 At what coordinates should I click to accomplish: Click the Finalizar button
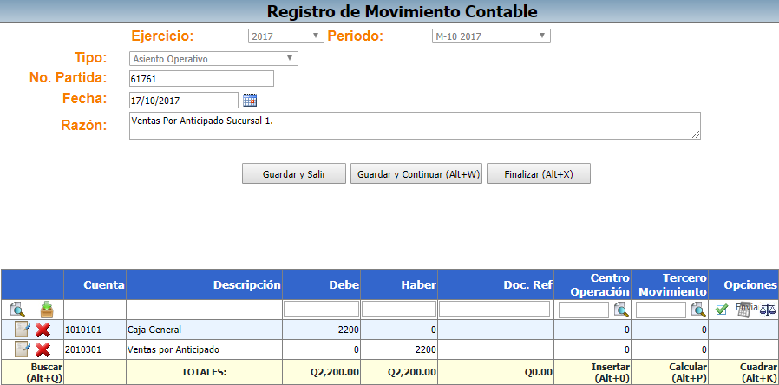[x=538, y=174]
